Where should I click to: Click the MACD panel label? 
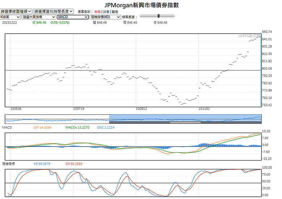pyautogui.click(x=7, y=127)
